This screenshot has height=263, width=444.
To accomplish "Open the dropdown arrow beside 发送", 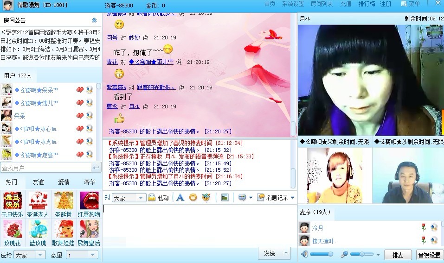I will click(x=286, y=253).
